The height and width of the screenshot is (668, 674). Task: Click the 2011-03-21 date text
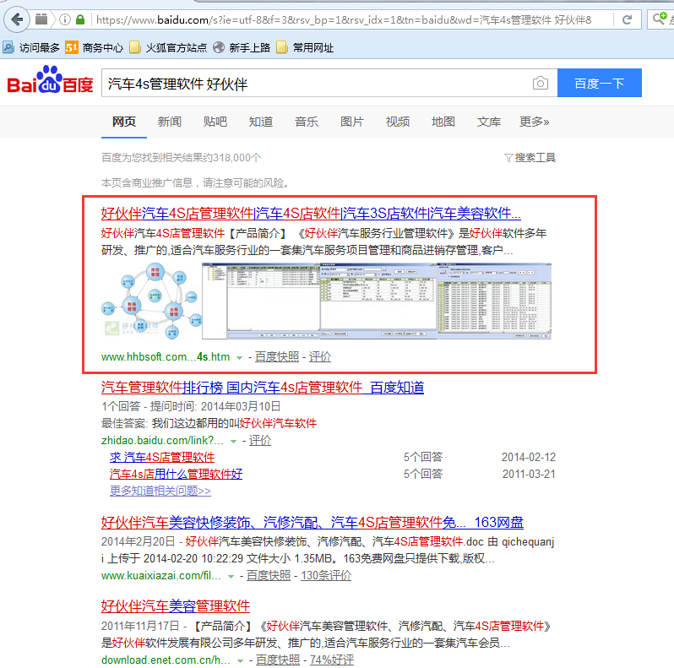pyautogui.click(x=529, y=474)
